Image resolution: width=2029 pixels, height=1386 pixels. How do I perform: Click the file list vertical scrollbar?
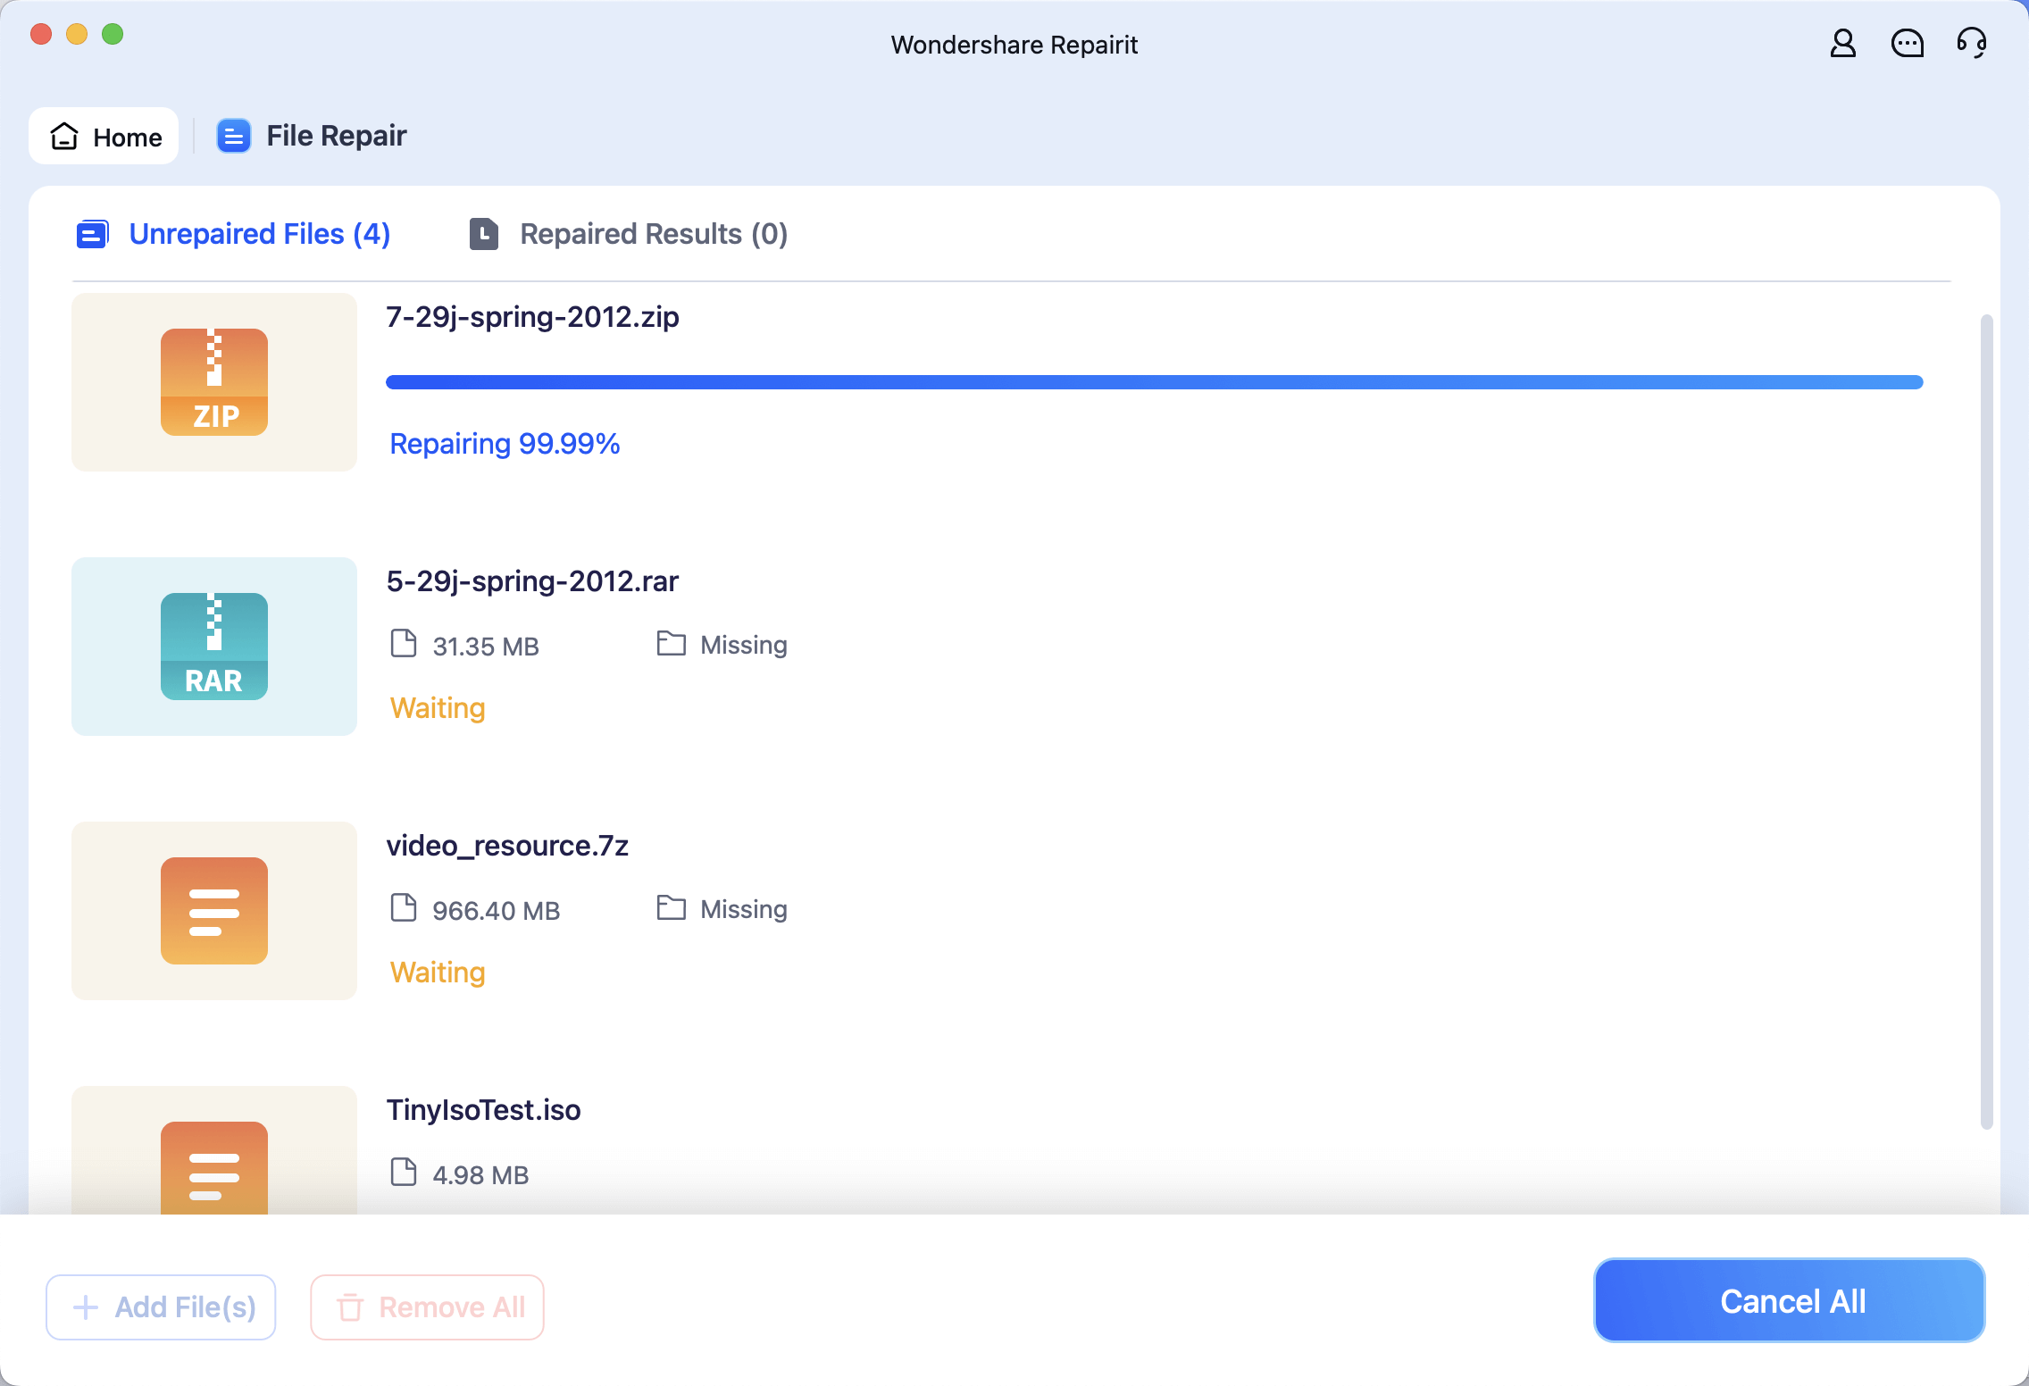[1986, 722]
